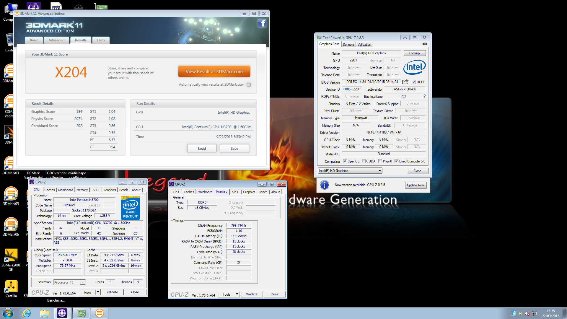Screen dimensions: 567x319
Task: Click the Intel Inside Pentium logo in CPU-Z
Action: point(130,208)
